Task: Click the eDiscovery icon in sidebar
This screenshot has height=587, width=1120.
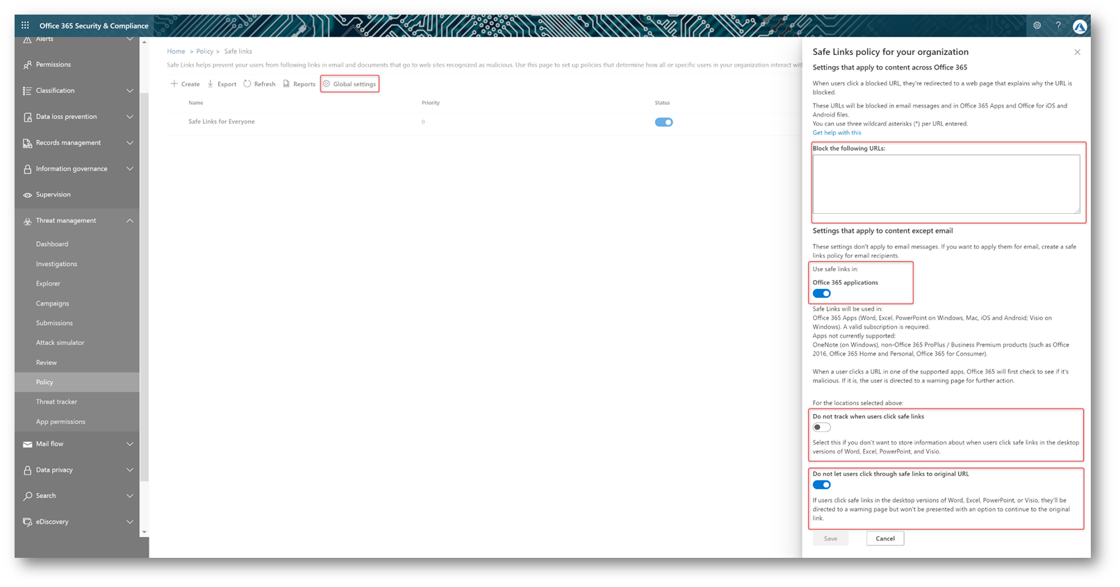Action: (x=27, y=522)
